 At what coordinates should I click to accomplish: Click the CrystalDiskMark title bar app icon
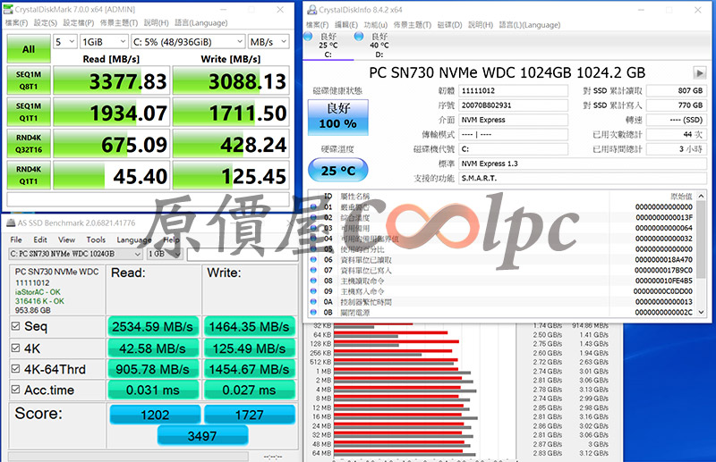pyautogui.click(x=8, y=9)
